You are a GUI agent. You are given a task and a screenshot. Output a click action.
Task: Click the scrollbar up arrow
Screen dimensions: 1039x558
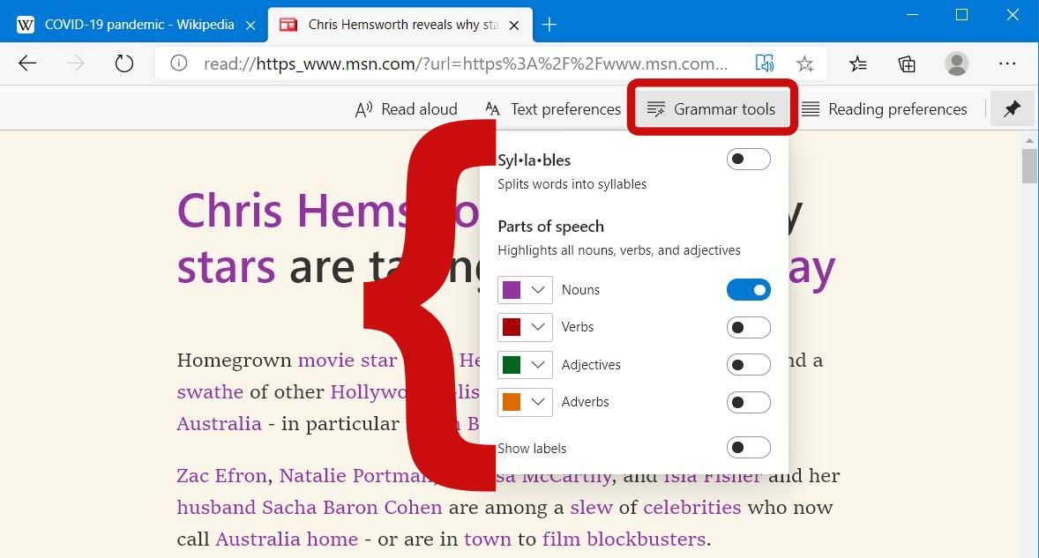coord(1029,140)
